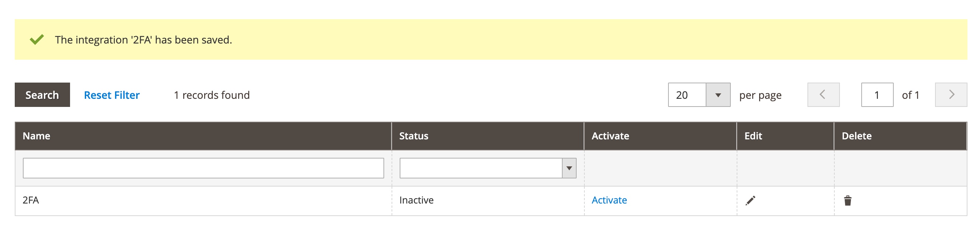Sort by the Status column header
Viewport: 980px width, 233px height.
coord(414,136)
